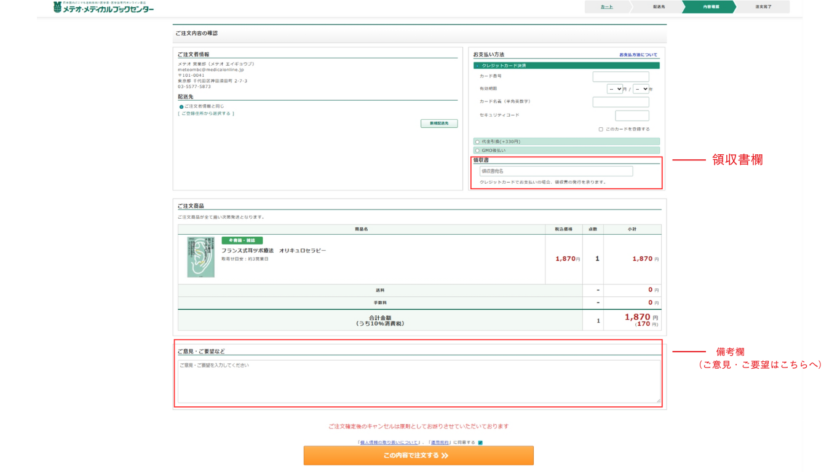Open お支払方法について link
Image resolution: width=840 pixels, height=472 pixels.
[638, 55]
